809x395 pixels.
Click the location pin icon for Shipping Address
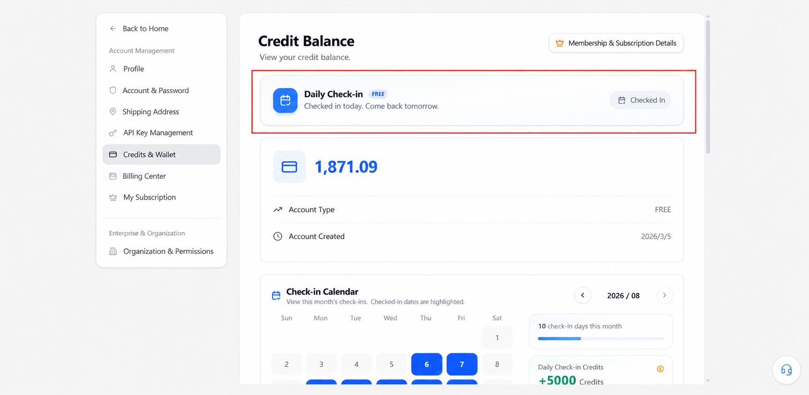click(113, 111)
